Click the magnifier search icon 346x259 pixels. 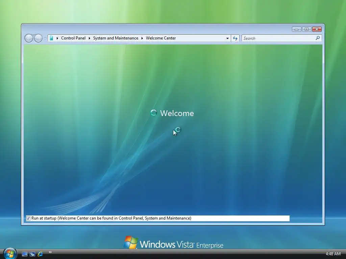[x=318, y=38]
